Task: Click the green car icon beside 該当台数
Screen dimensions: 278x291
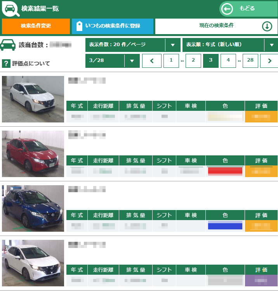Action: click(x=8, y=45)
